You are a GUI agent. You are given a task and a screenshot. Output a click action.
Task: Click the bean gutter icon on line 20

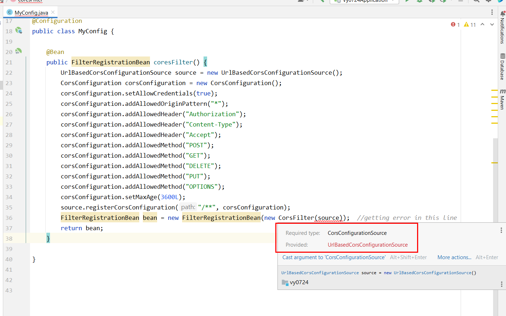point(19,51)
